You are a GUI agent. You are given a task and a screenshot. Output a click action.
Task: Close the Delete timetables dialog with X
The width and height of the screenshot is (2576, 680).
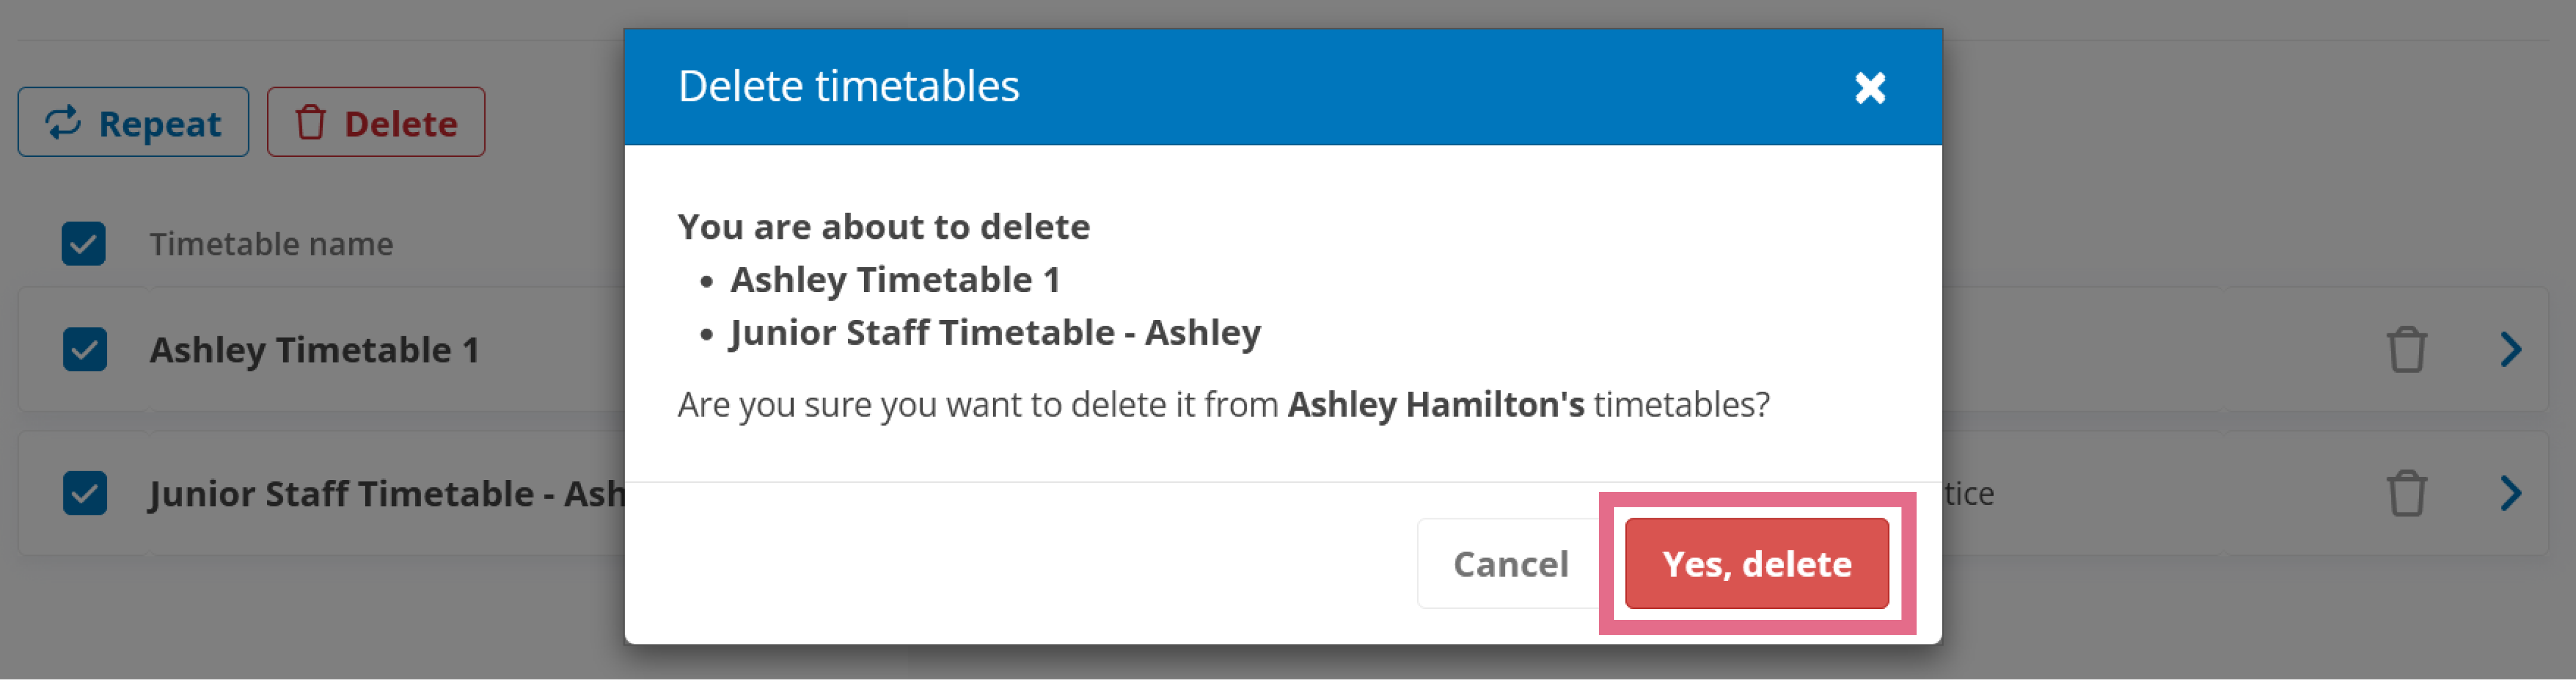1870,88
